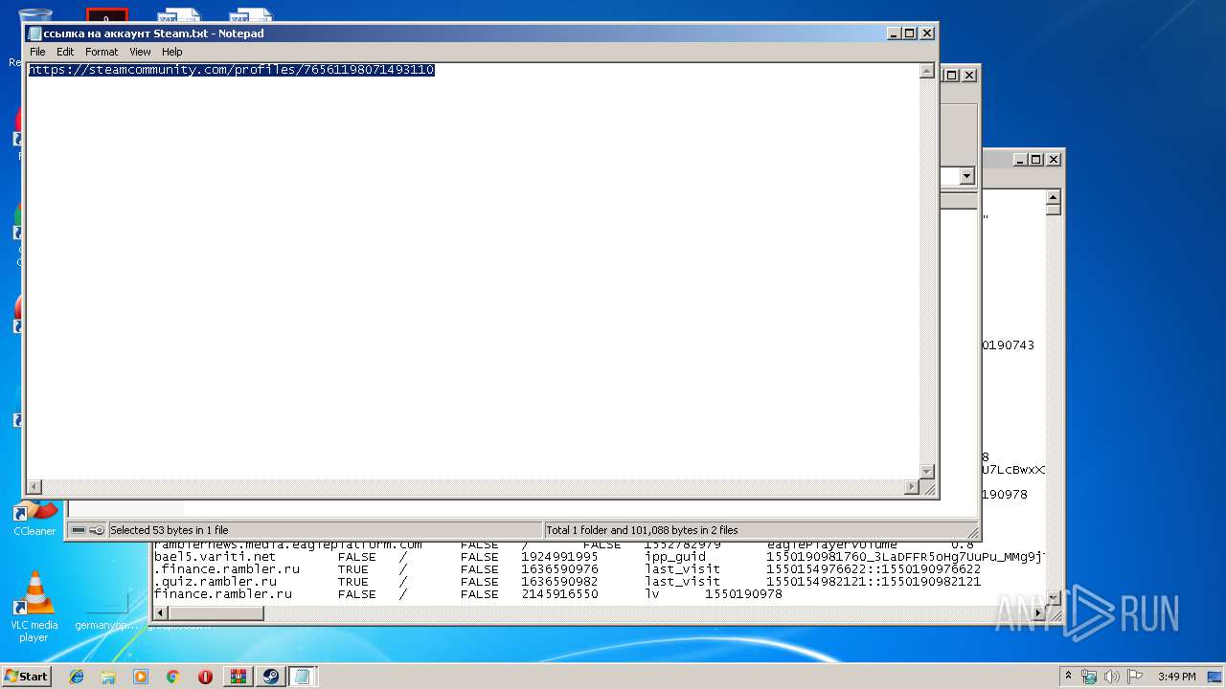This screenshot has width=1226, height=689.
Task: Close the middle background window
Action: click(x=969, y=75)
